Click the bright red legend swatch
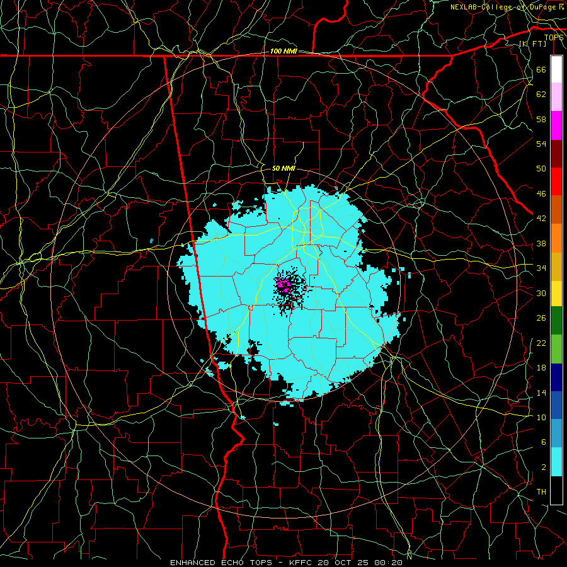Viewport: 567px width, 567px height. point(556,181)
